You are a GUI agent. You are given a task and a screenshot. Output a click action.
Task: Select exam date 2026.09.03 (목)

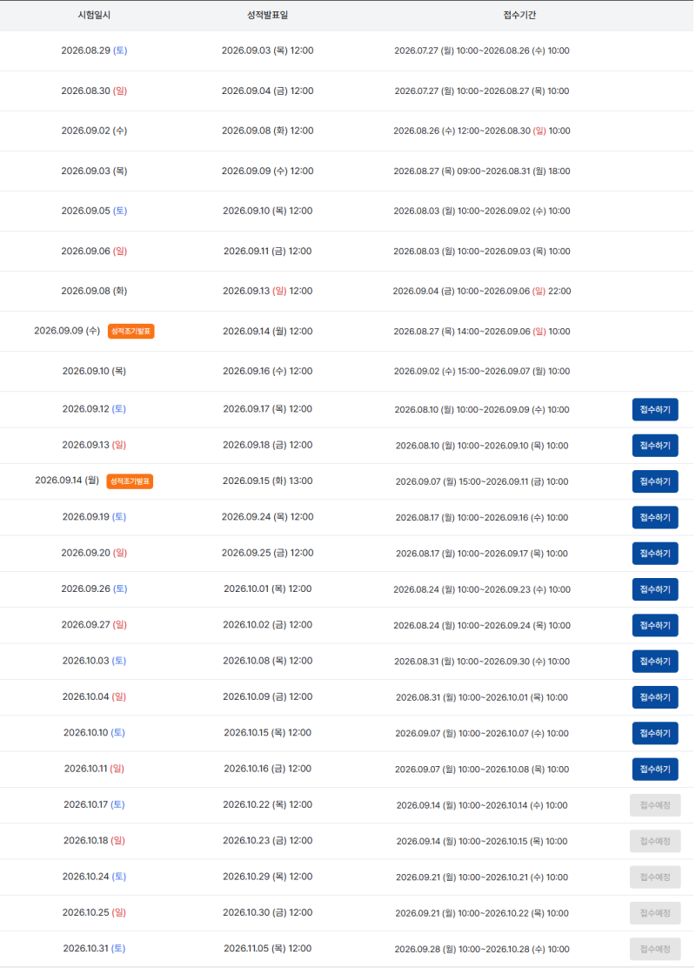coord(94,171)
